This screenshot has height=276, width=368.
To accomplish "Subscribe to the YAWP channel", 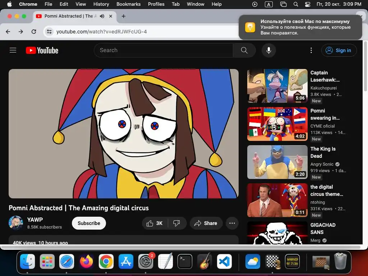I will coord(89,223).
